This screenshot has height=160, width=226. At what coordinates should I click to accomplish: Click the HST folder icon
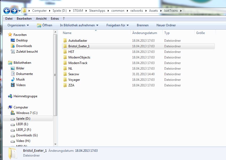pyautogui.click(x=65, y=52)
